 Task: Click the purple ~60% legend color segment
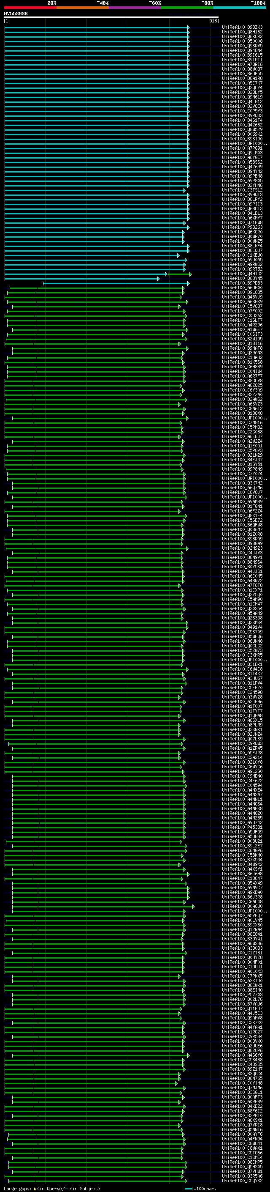(135, 8)
